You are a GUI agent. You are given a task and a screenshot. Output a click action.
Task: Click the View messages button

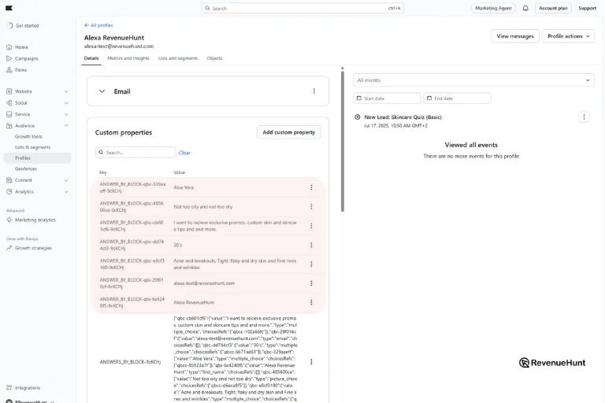pyautogui.click(x=515, y=36)
